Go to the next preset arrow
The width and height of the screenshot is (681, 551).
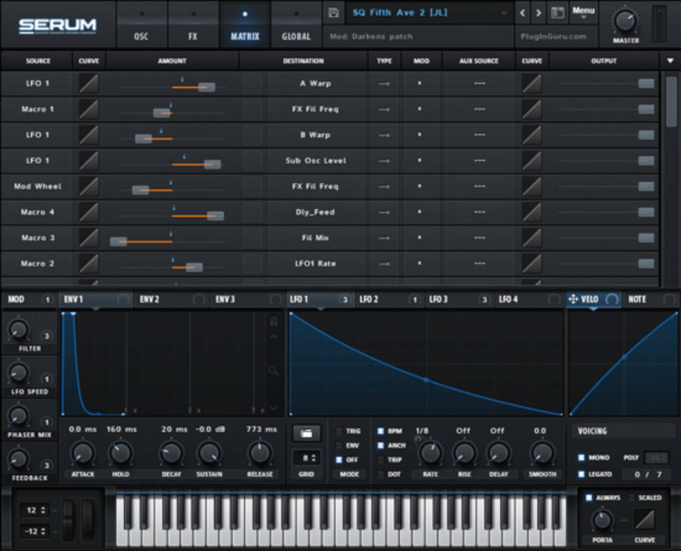538,13
